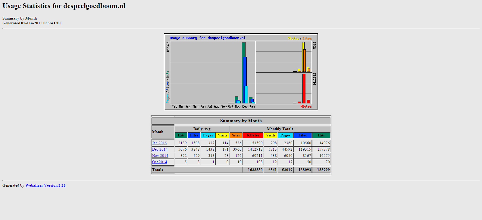Click the Jan 2015 KBytes value 151599
The image size is (482, 220).
(x=253, y=143)
